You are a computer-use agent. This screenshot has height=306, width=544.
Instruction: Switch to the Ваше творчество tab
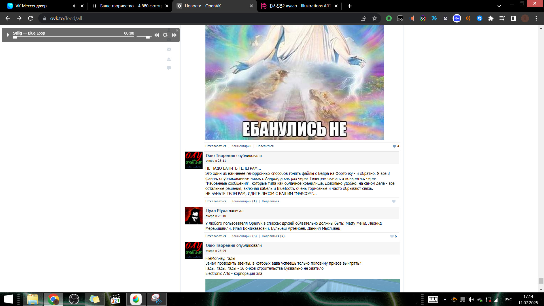click(x=130, y=6)
